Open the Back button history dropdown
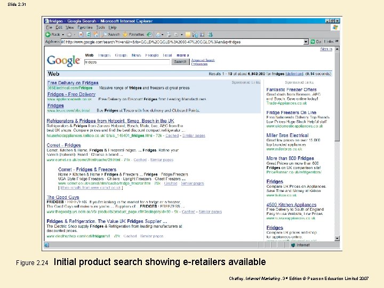The width and height of the screenshot is (384, 288). [63, 35]
